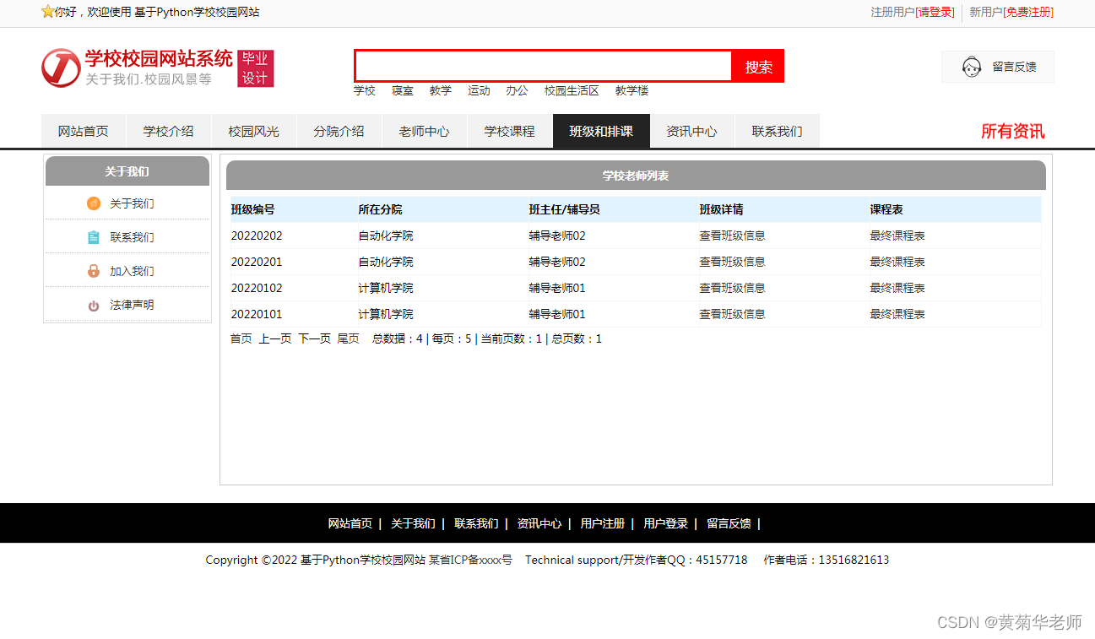Click the hot keyword 寝室 under search box
The height and width of the screenshot is (639, 1095).
pos(403,90)
